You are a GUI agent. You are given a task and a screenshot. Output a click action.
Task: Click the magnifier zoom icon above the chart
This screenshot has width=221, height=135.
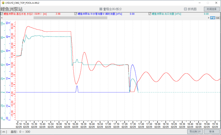pos(213,18)
